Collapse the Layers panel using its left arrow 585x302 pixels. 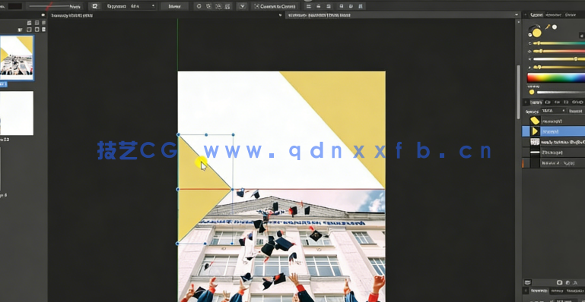(526, 102)
